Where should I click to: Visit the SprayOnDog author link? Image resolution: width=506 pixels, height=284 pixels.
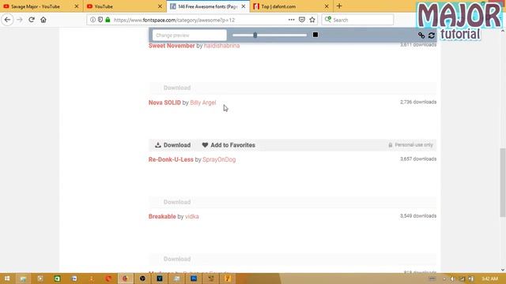click(219, 159)
